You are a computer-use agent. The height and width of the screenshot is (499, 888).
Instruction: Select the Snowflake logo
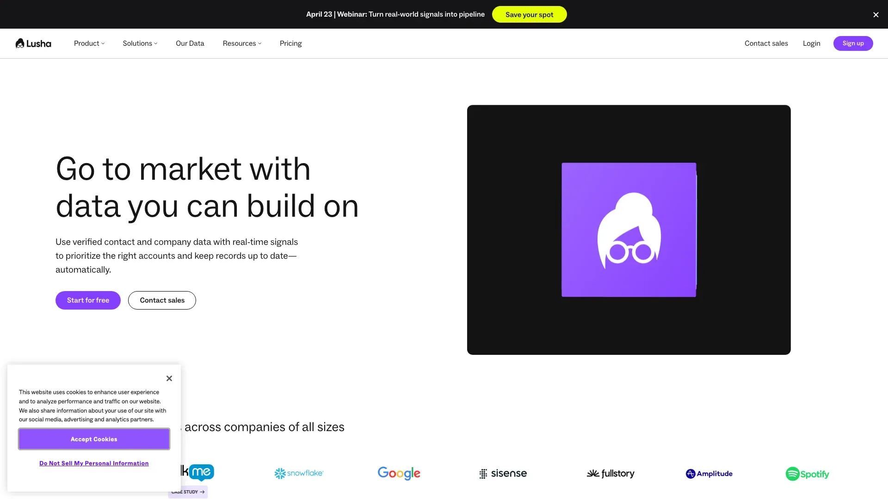[298, 473]
